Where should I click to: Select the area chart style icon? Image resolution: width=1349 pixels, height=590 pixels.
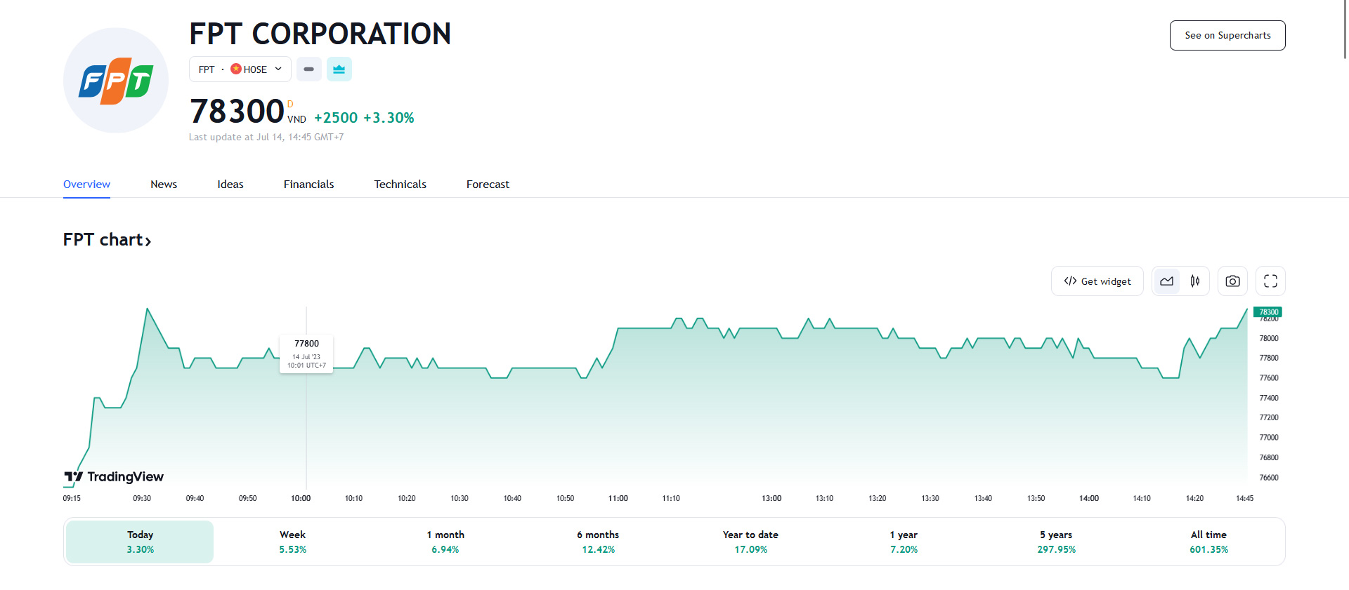1166,281
